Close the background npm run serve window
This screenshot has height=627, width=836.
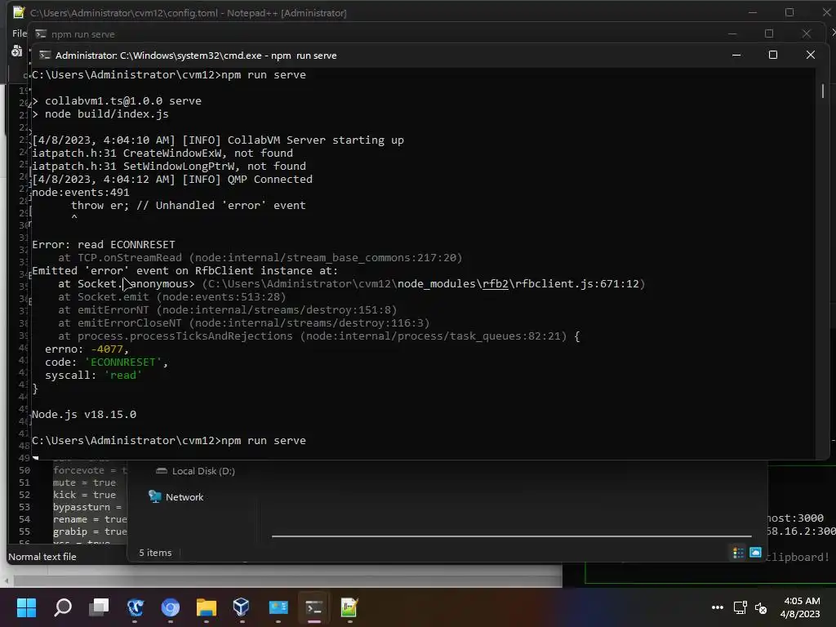tap(806, 33)
